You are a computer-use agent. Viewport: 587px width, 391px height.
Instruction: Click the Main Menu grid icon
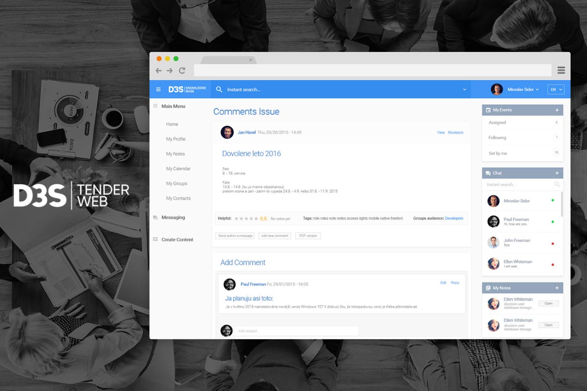(x=155, y=106)
